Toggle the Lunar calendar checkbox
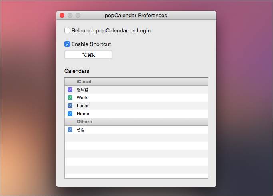 70,106
